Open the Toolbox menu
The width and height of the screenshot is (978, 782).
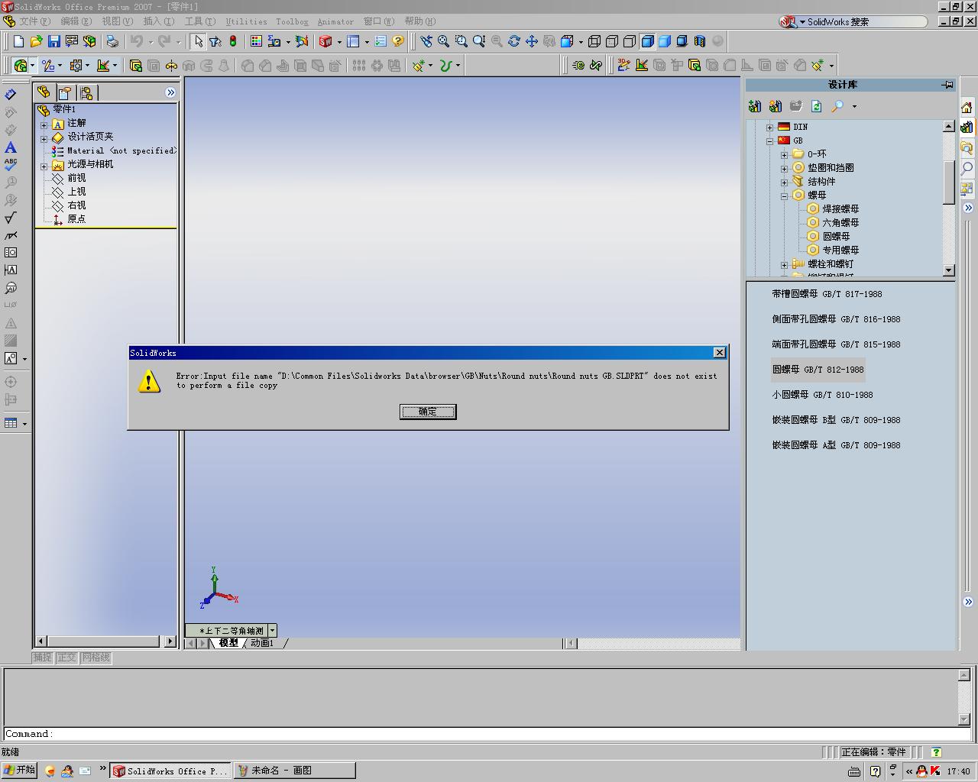[x=292, y=21]
